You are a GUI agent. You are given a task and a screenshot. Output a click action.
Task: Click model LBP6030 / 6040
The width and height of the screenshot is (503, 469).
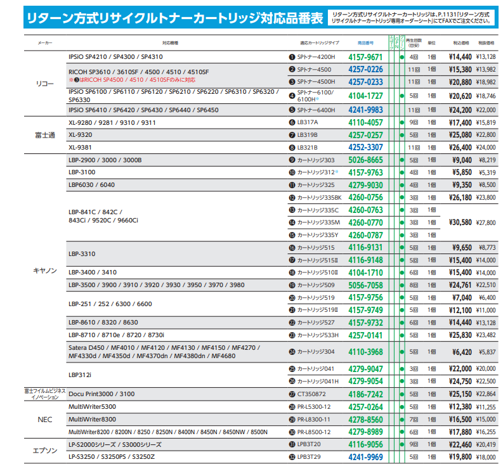coord(91,185)
